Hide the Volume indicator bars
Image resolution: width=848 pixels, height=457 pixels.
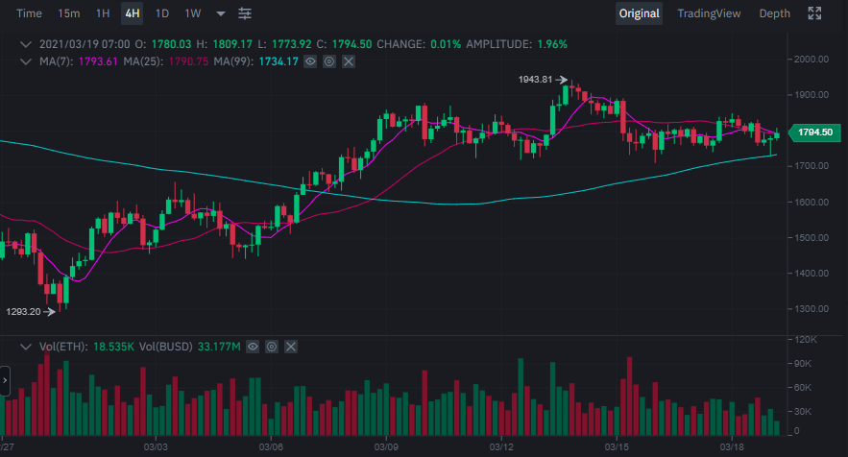pyautogui.click(x=253, y=346)
